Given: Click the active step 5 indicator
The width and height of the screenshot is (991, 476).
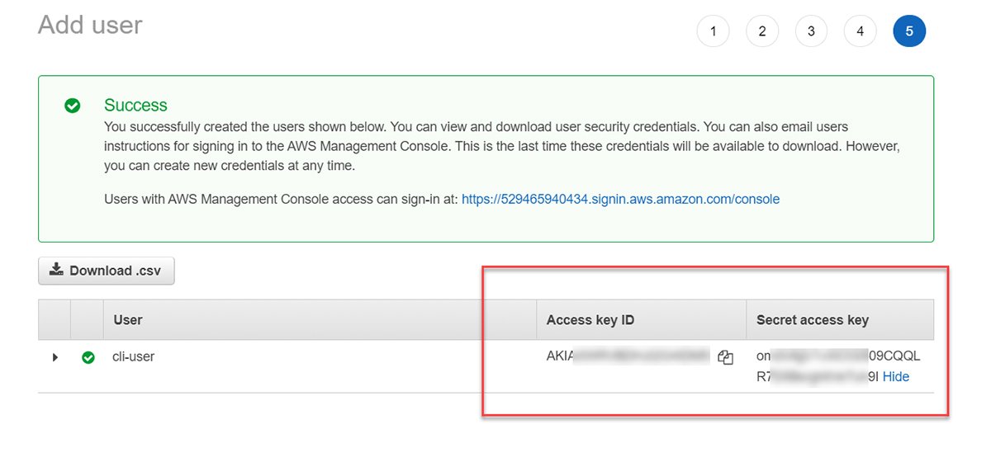Looking at the screenshot, I should point(909,31).
